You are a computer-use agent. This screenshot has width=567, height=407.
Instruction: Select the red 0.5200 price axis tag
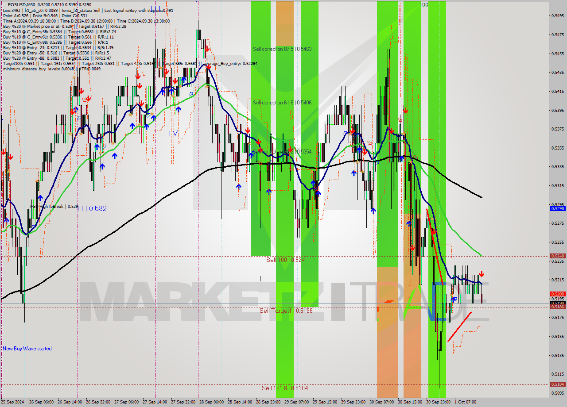[557, 294]
